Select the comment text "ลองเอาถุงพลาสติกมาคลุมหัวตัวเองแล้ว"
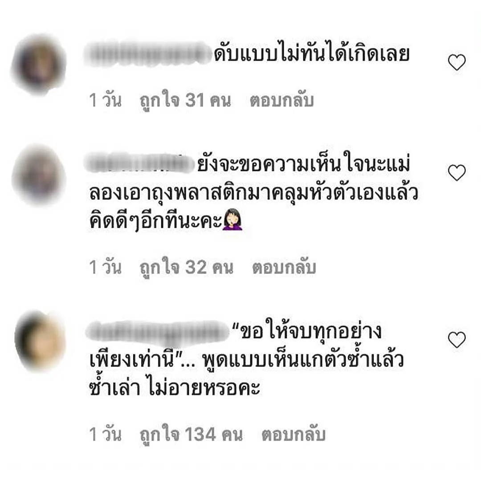481x481 pixels. 254,194
